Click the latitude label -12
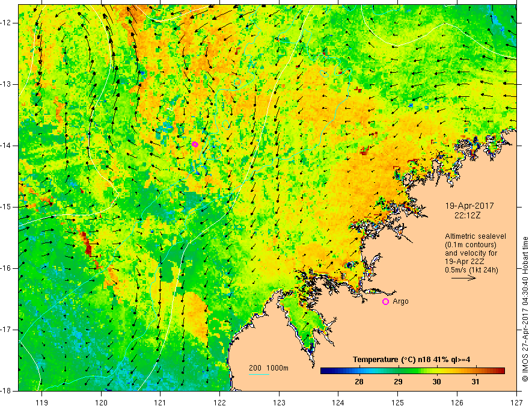This screenshot has width=529, height=409. (6, 23)
